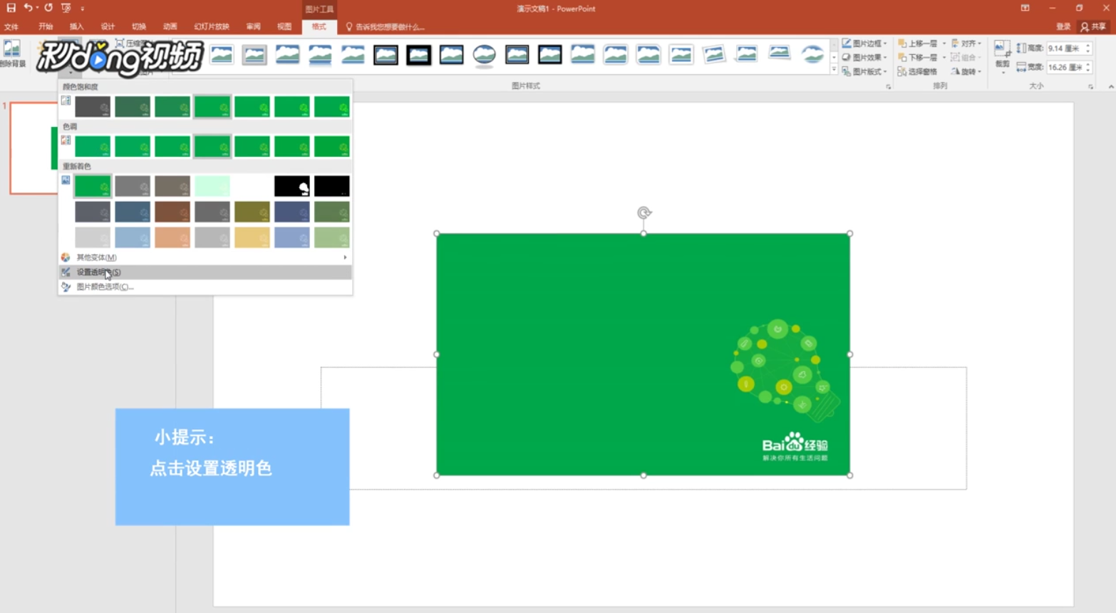Viewport: 1116px width, 613px height.
Task: Select the slide 1 thumbnail
Action: click(33, 148)
